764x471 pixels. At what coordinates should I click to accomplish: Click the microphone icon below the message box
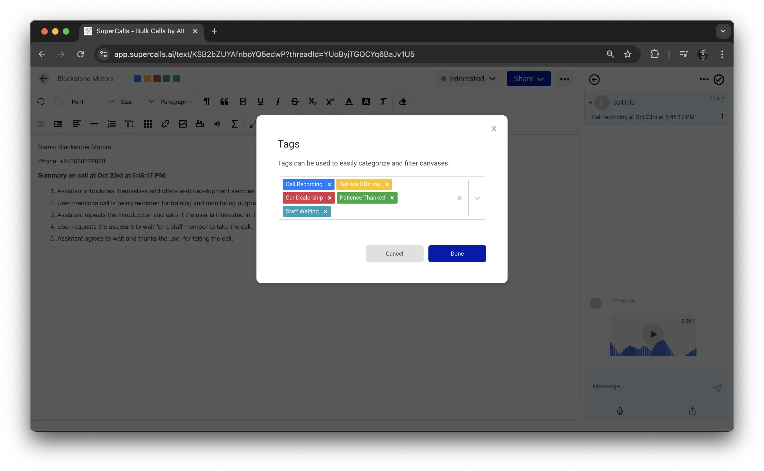[620, 411]
